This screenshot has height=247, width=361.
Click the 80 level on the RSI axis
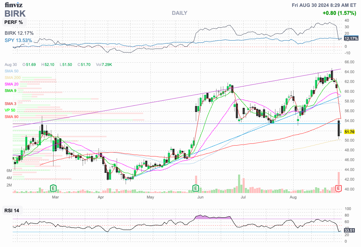347,215
